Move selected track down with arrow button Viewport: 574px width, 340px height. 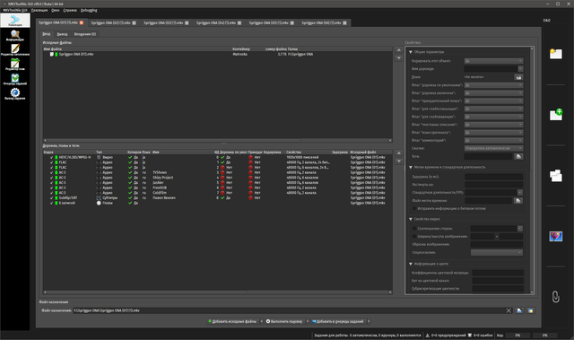point(398,161)
